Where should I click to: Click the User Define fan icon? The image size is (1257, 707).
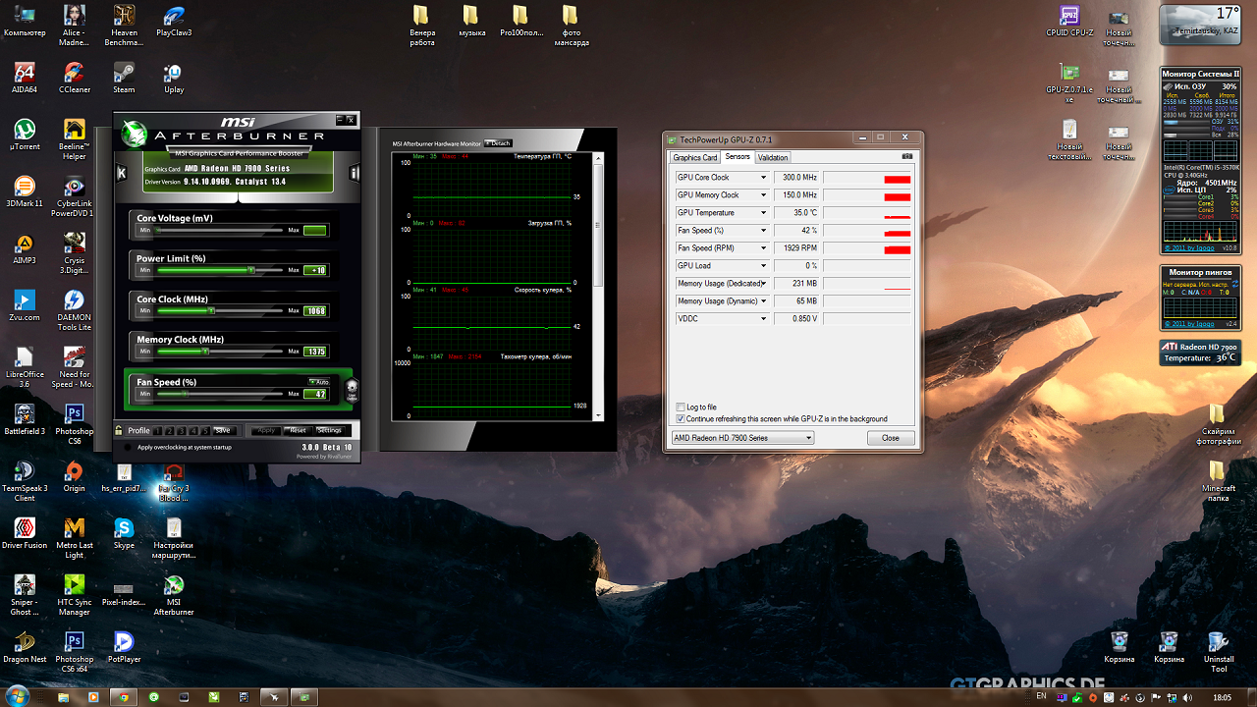(352, 391)
